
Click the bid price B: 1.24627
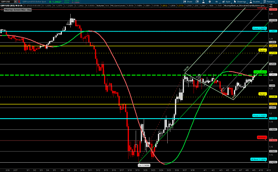55,2
